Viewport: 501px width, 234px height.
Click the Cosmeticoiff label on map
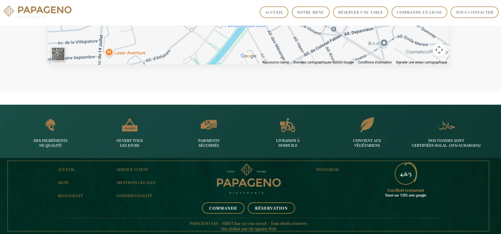tap(419, 52)
